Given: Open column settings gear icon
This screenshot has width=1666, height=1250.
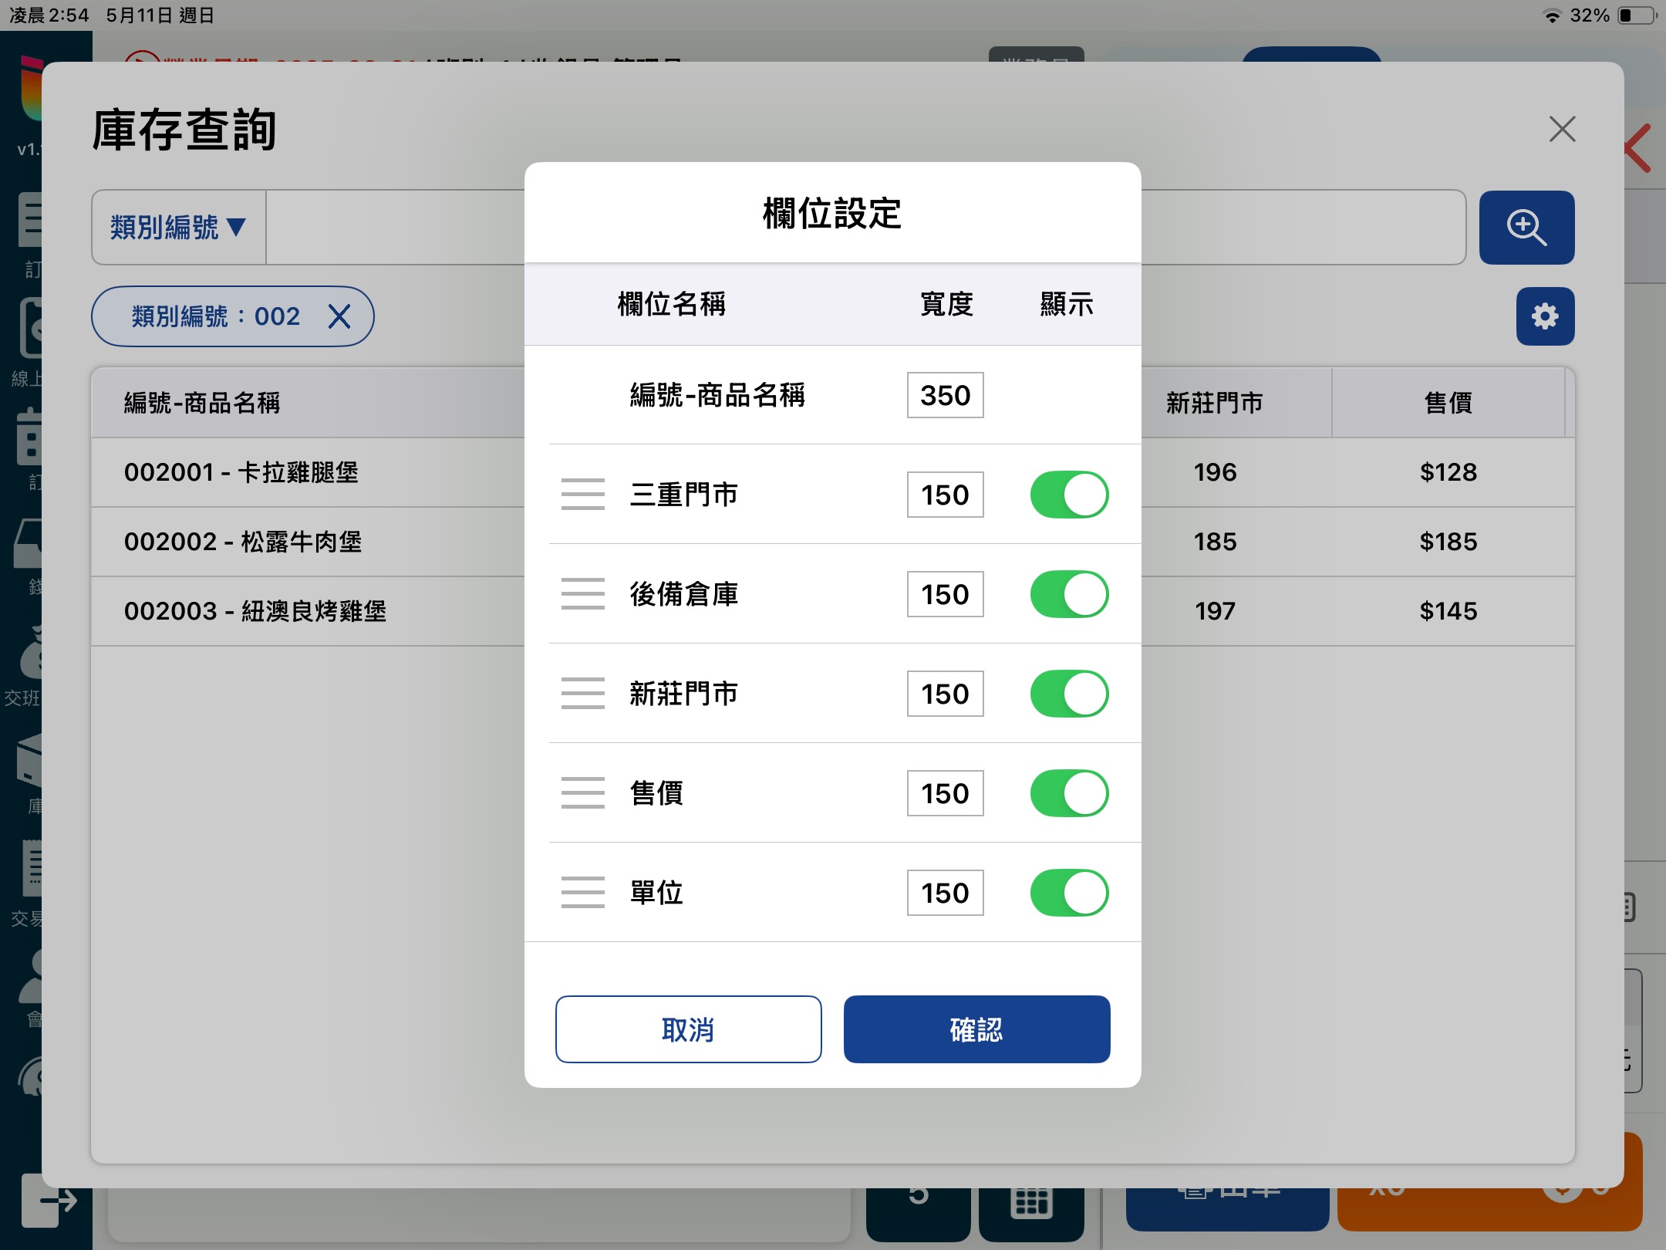Looking at the screenshot, I should pos(1544,316).
